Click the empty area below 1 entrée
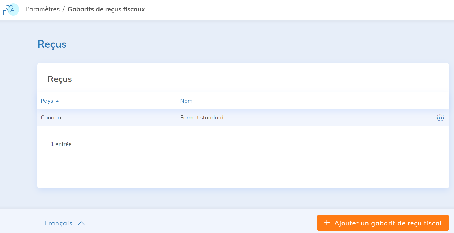Screen dimensions: 454x233 click(x=243, y=169)
